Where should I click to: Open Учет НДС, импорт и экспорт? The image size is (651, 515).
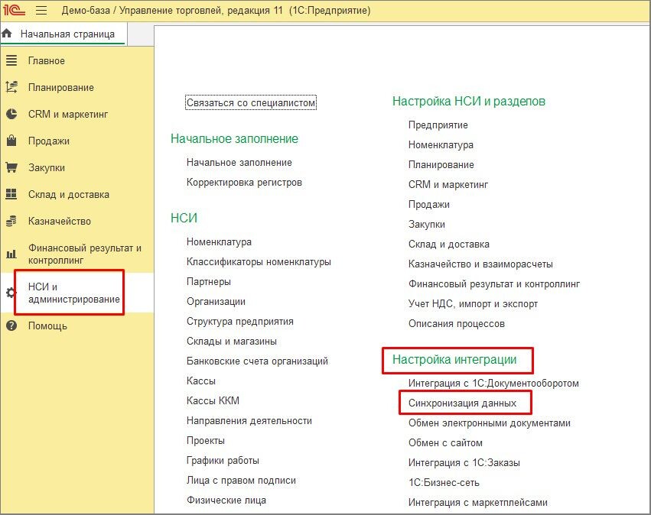coord(473,304)
